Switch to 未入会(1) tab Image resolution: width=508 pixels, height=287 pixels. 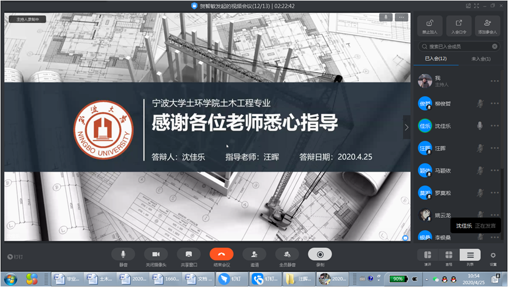click(481, 59)
